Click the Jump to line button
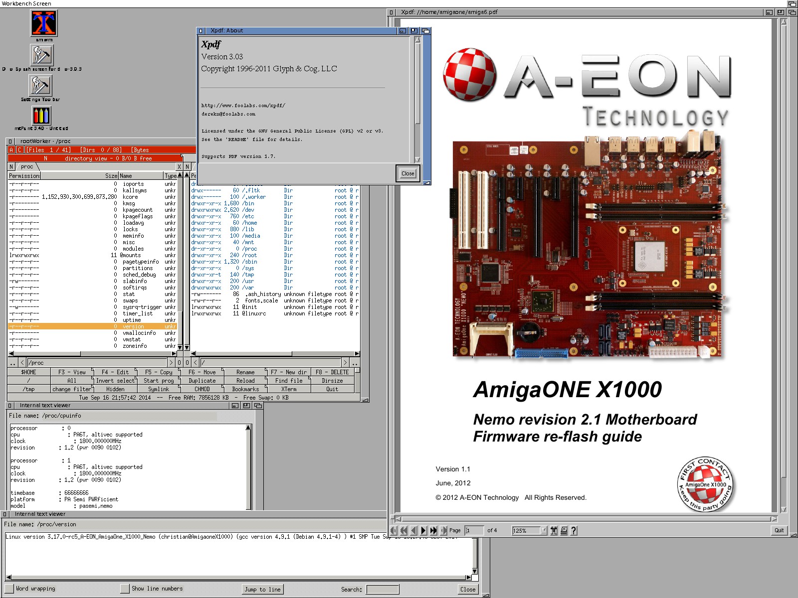This screenshot has height=598, width=798. 262,590
